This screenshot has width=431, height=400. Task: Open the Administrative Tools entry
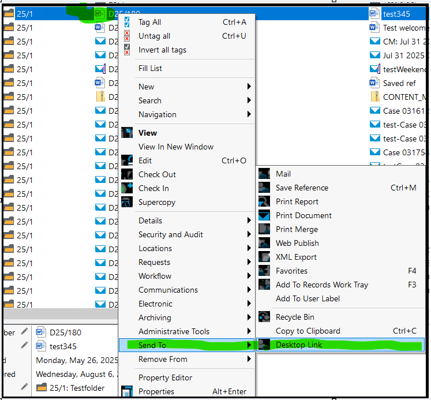click(187, 331)
